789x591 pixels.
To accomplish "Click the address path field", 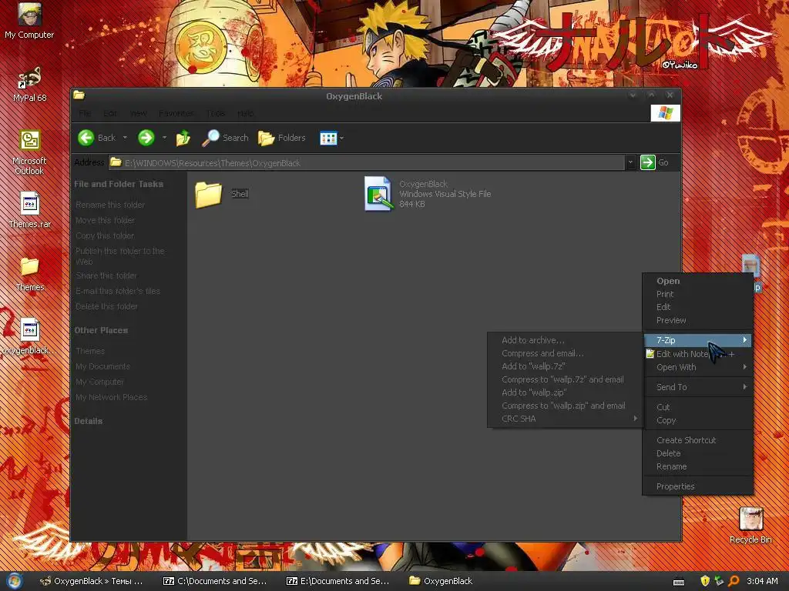I will 368,162.
